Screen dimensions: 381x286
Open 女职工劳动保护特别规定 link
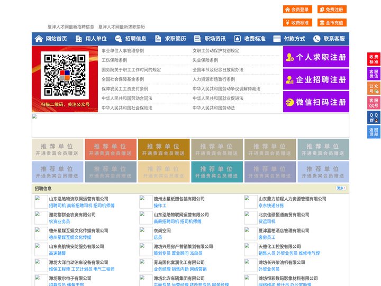pyautogui.click(x=216, y=51)
